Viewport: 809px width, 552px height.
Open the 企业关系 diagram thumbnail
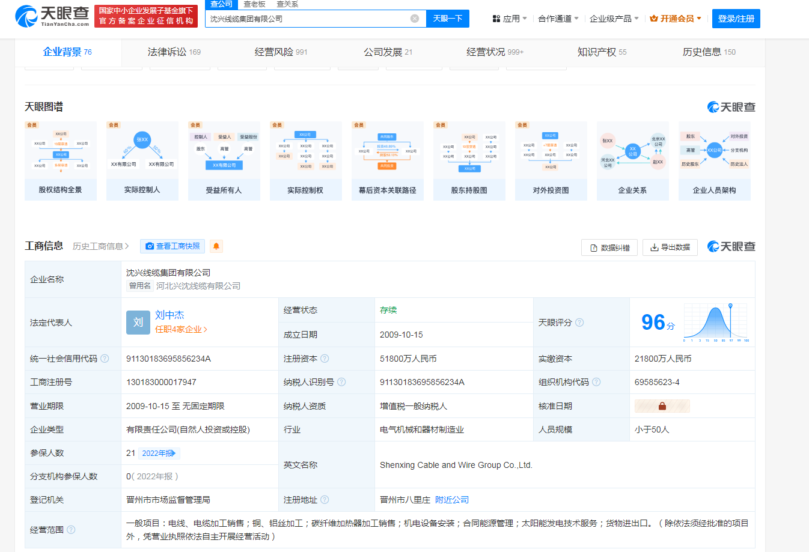633,161
